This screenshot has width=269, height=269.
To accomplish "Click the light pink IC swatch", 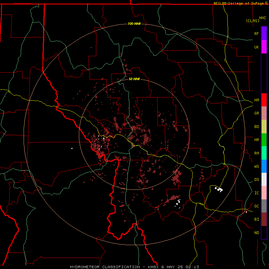I will click(x=264, y=193).
